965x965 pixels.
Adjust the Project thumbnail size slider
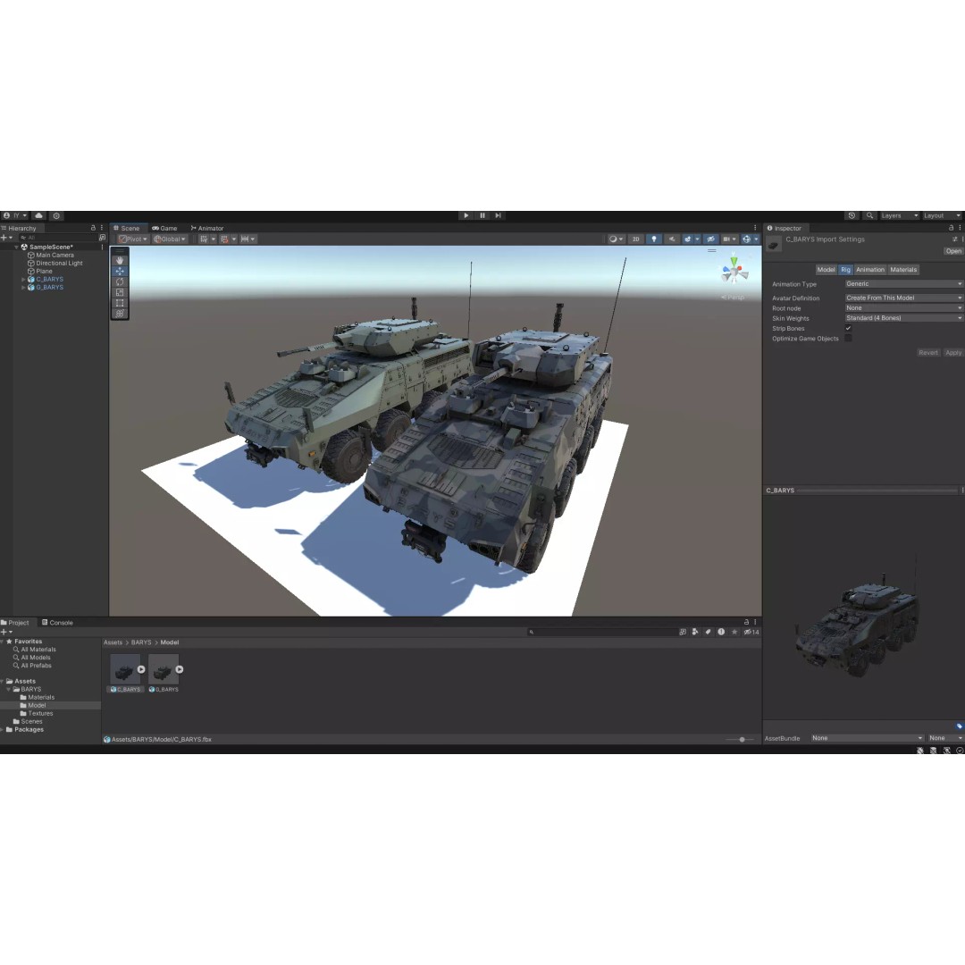(741, 739)
